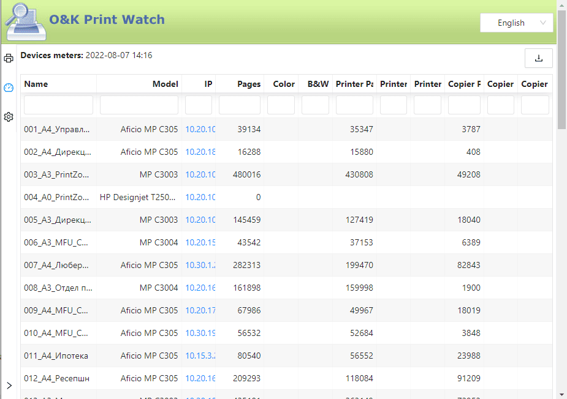Sort the table by Name column header
Image resolution: width=567 pixels, height=399 pixels.
[36, 84]
